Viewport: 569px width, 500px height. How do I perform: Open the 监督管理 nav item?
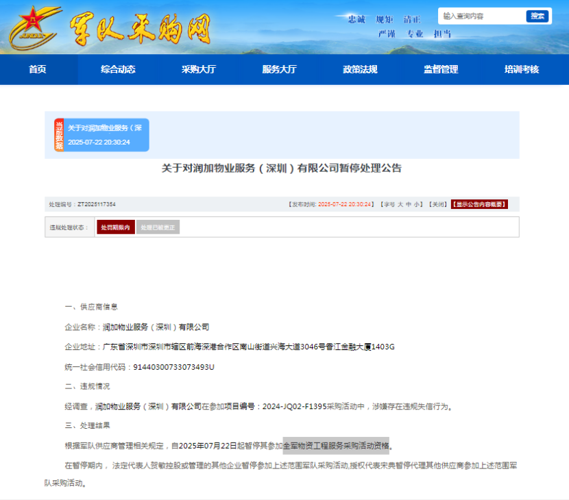point(441,69)
